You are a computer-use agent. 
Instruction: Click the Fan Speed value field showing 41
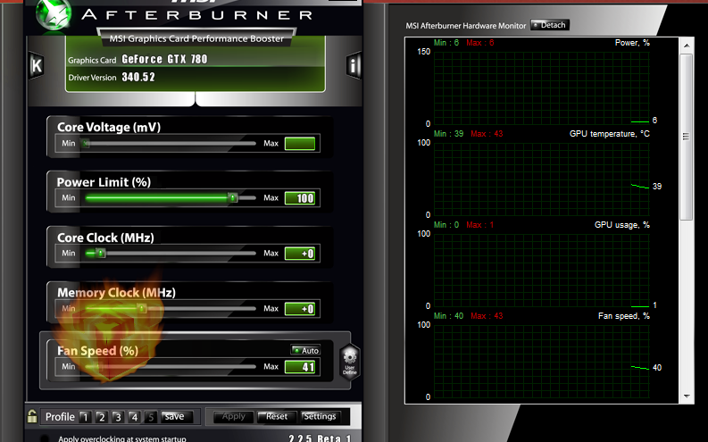coord(300,367)
